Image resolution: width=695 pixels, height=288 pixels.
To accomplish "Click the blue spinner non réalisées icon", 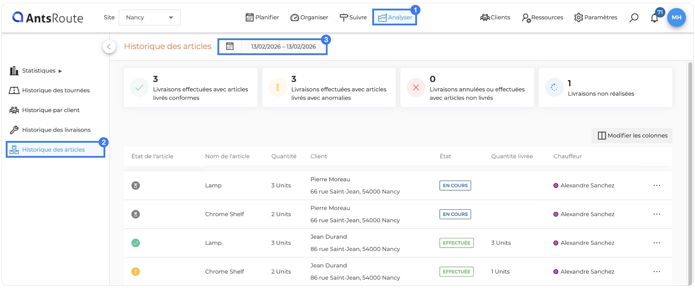I will (554, 87).
